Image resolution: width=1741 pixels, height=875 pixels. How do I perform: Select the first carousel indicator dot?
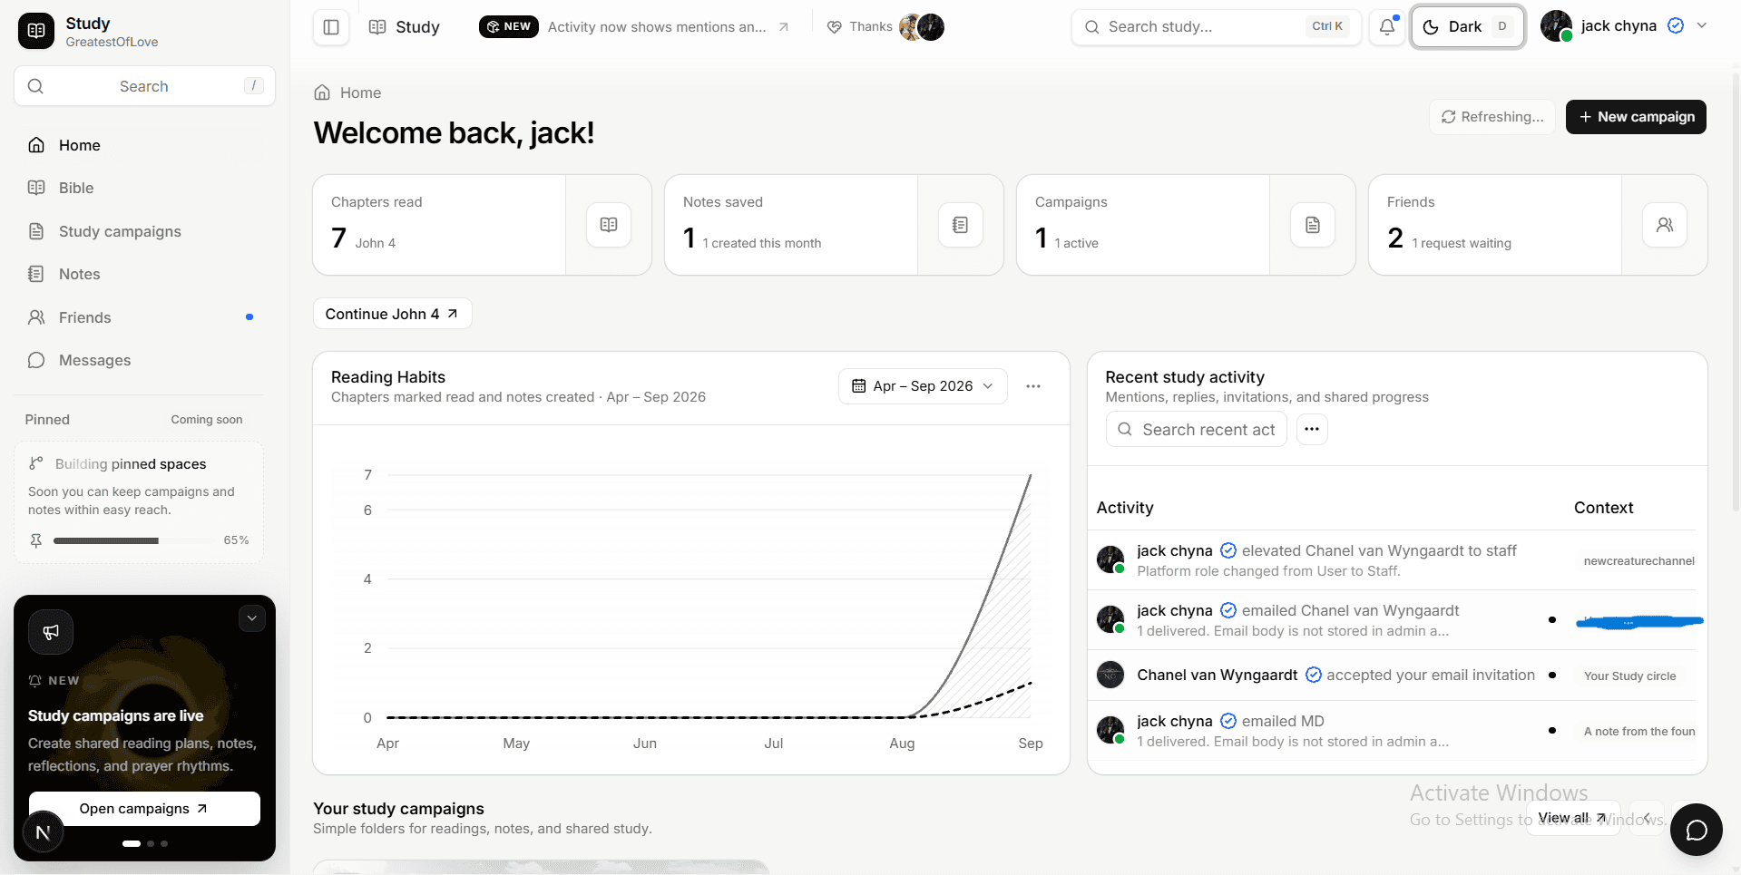(x=132, y=843)
